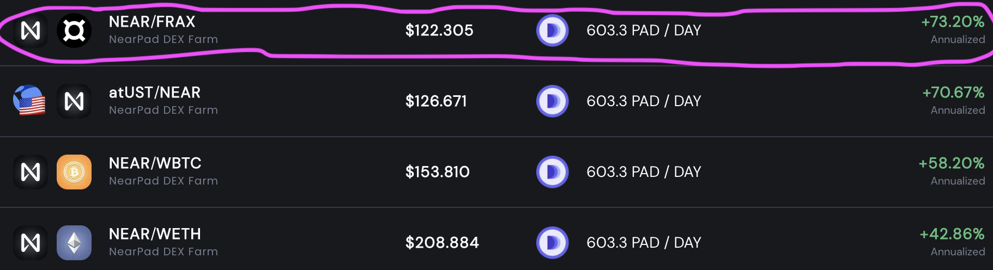Click 603.3 PAD / DAY in atUST/NEAR row
The width and height of the screenshot is (993, 270).
[644, 101]
